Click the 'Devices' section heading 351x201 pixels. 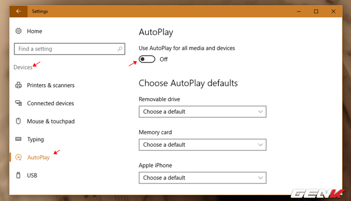tap(23, 67)
